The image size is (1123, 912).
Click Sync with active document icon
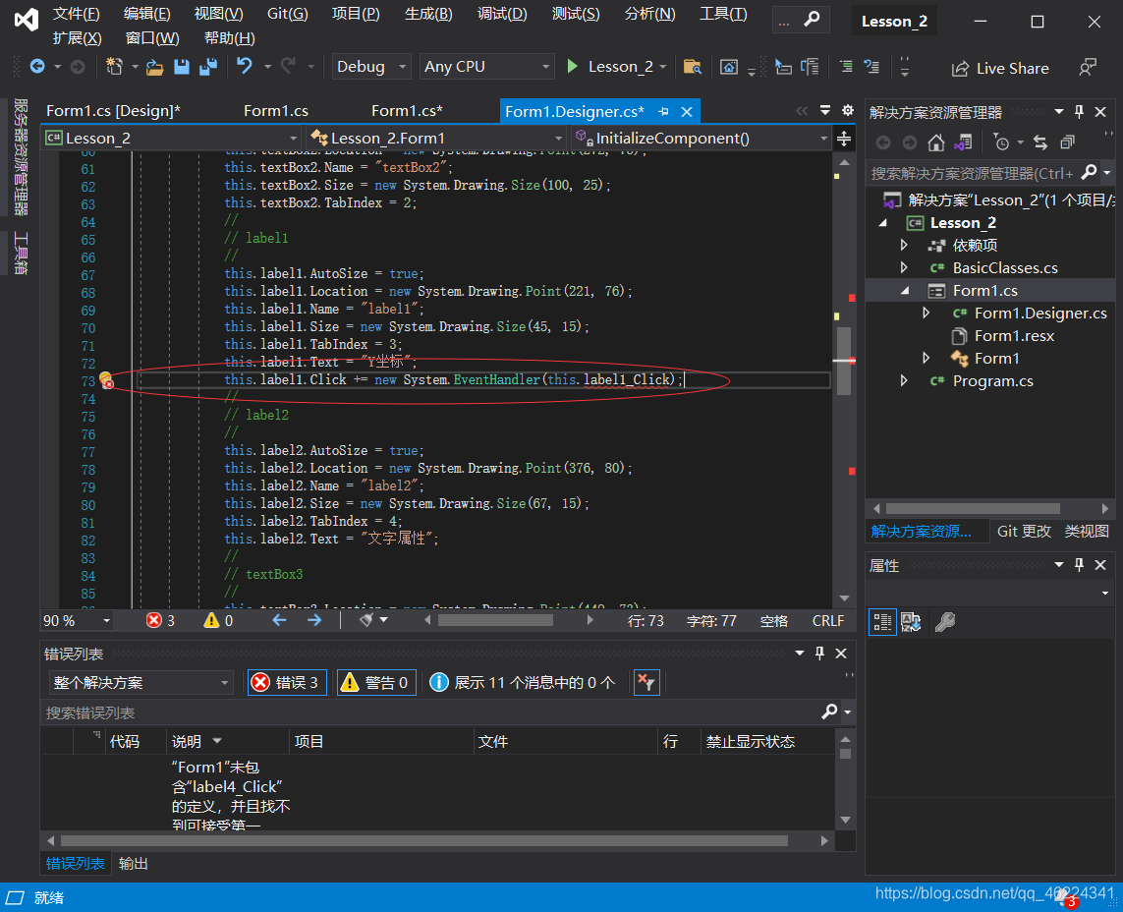coord(1039,143)
